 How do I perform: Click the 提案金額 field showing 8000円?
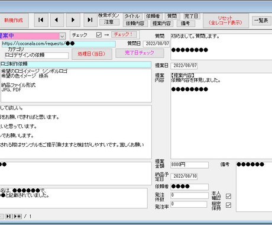(189, 165)
